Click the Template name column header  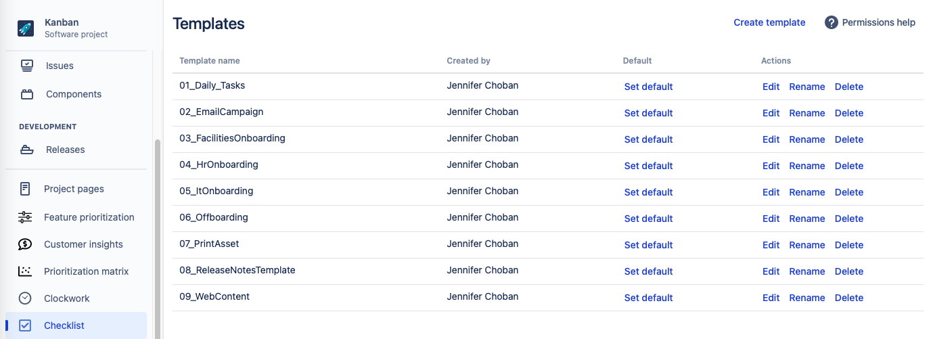210,61
